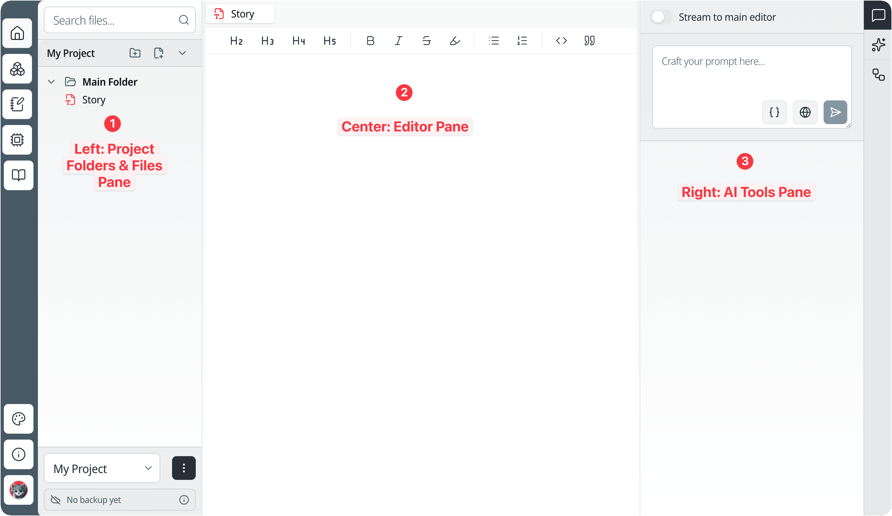Click the new folder icon beside My Project
The height and width of the screenshot is (516, 892).
tap(135, 53)
